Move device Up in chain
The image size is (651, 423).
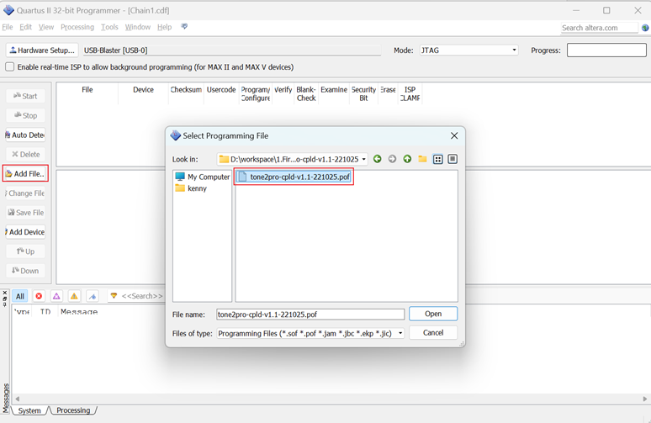click(x=25, y=251)
